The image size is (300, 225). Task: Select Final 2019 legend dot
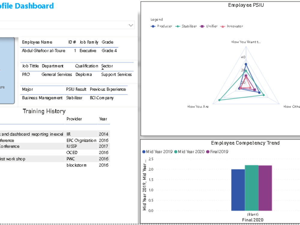click(208, 152)
